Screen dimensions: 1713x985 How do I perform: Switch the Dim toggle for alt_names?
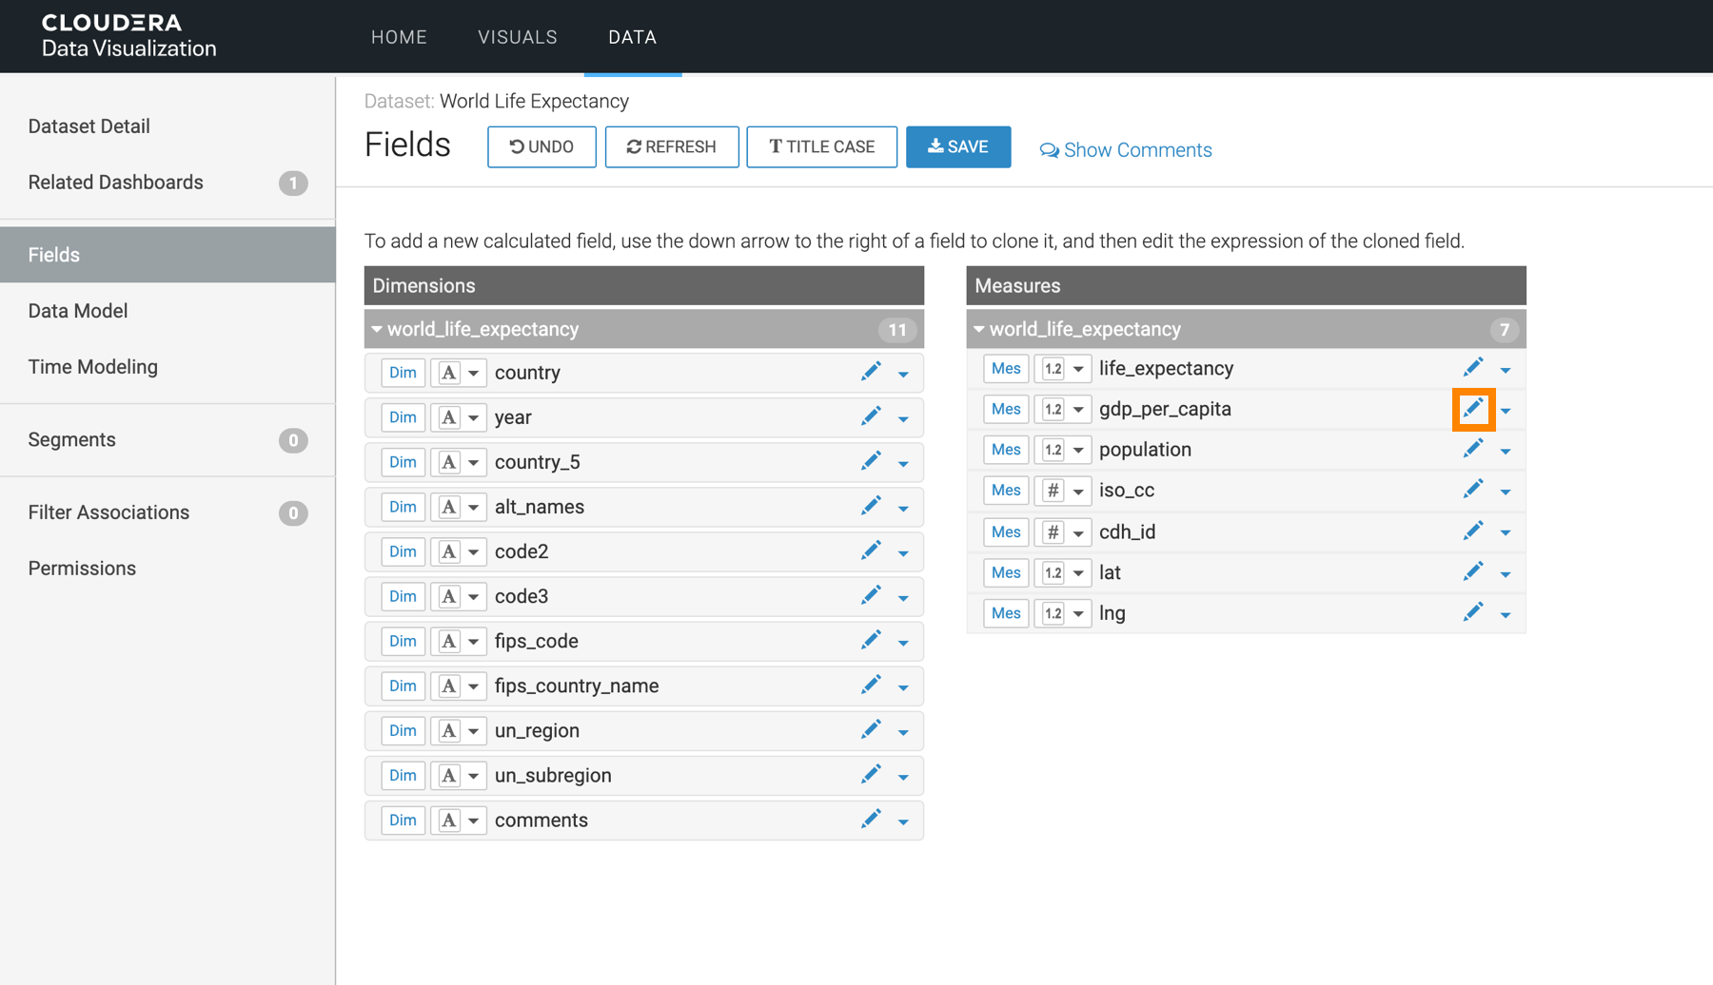[x=403, y=507]
